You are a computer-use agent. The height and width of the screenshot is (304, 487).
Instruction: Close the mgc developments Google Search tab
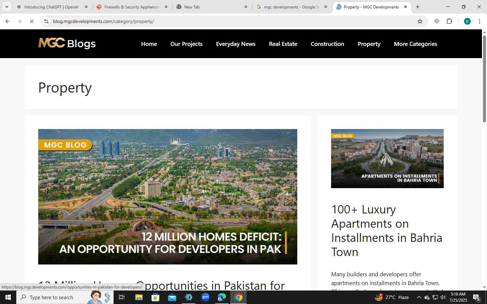pyautogui.click(x=326, y=7)
